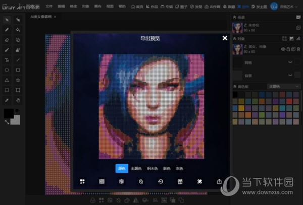The width and height of the screenshot is (303, 205).
Task: Select the transform frame tool with corner handles
Action: pyautogui.click(x=18, y=90)
